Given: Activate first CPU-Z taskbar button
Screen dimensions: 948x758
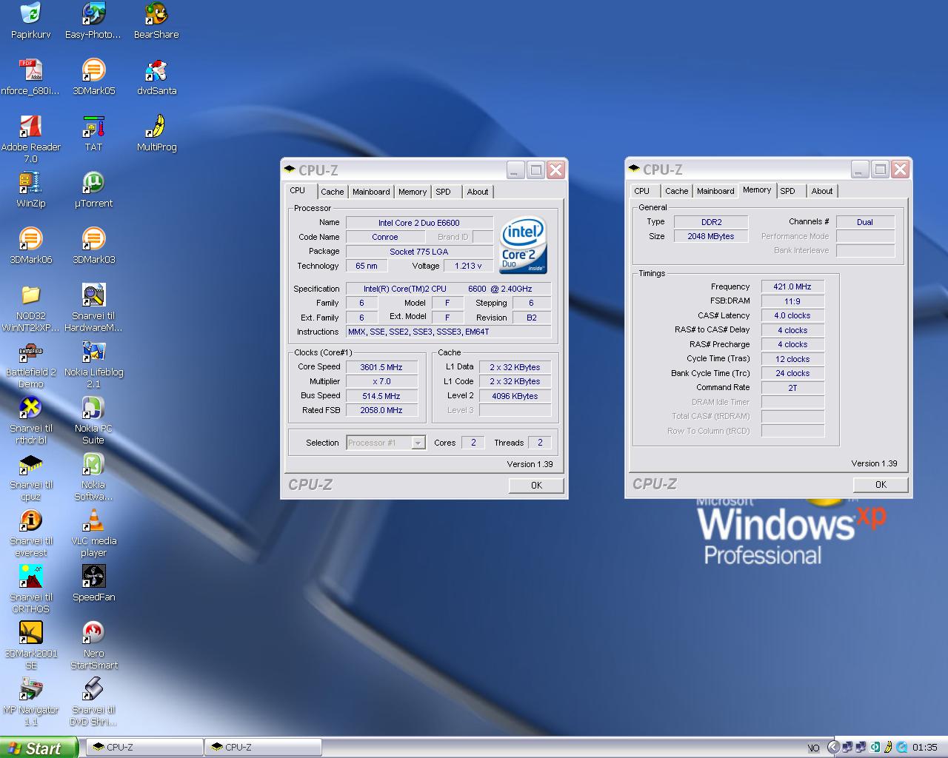Looking at the screenshot, I should (145, 748).
